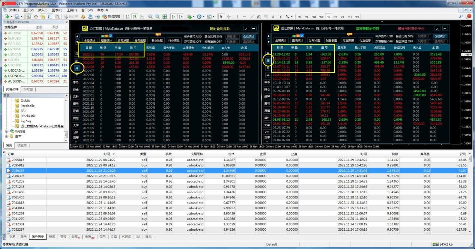Select the trendline drawing tool
This screenshot has height=249, width=475.
click(251, 16)
